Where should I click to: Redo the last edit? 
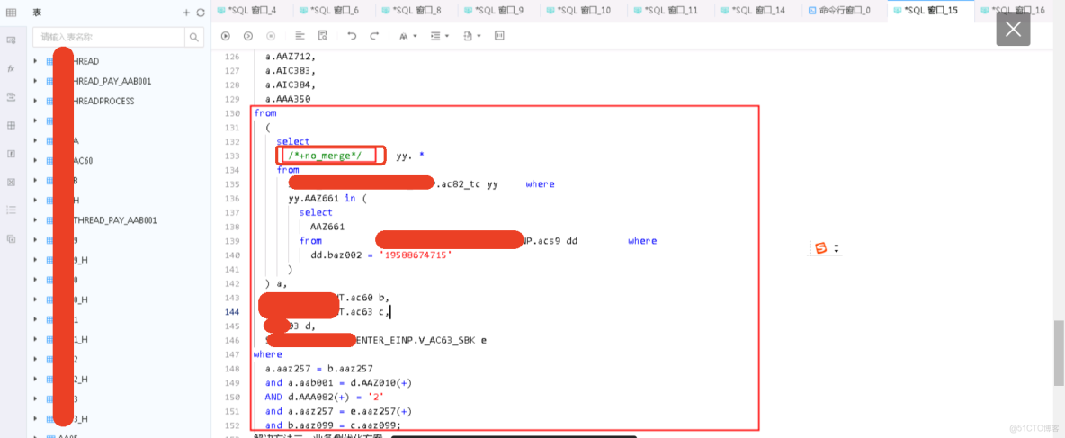tap(374, 35)
